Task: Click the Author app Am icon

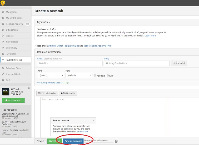Action: tap(6, 92)
